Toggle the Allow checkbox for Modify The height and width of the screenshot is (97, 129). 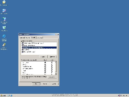click(x=45, y=64)
